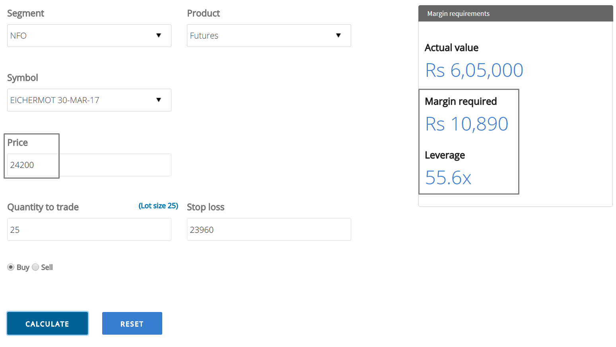Click the Lot size 25 label
The width and height of the screenshot is (616, 347).
point(158,206)
